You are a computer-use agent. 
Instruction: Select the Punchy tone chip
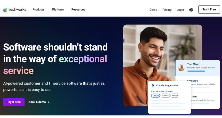coord(165,96)
